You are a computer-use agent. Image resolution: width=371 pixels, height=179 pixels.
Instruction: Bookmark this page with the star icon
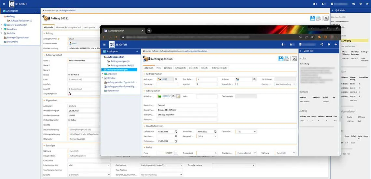(x=312, y=37)
